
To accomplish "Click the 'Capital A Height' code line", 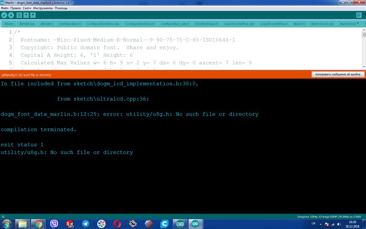I will point(77,55).
